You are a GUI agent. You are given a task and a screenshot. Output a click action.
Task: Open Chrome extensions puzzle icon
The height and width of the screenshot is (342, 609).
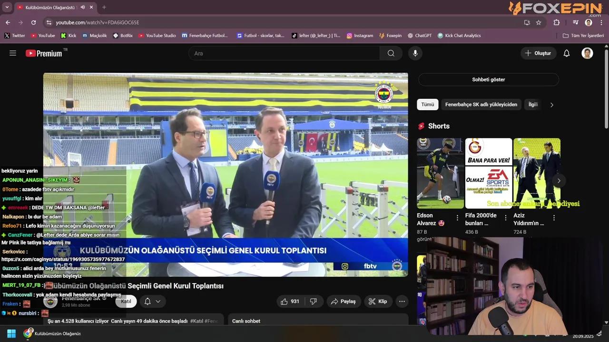tap(557, 22)
